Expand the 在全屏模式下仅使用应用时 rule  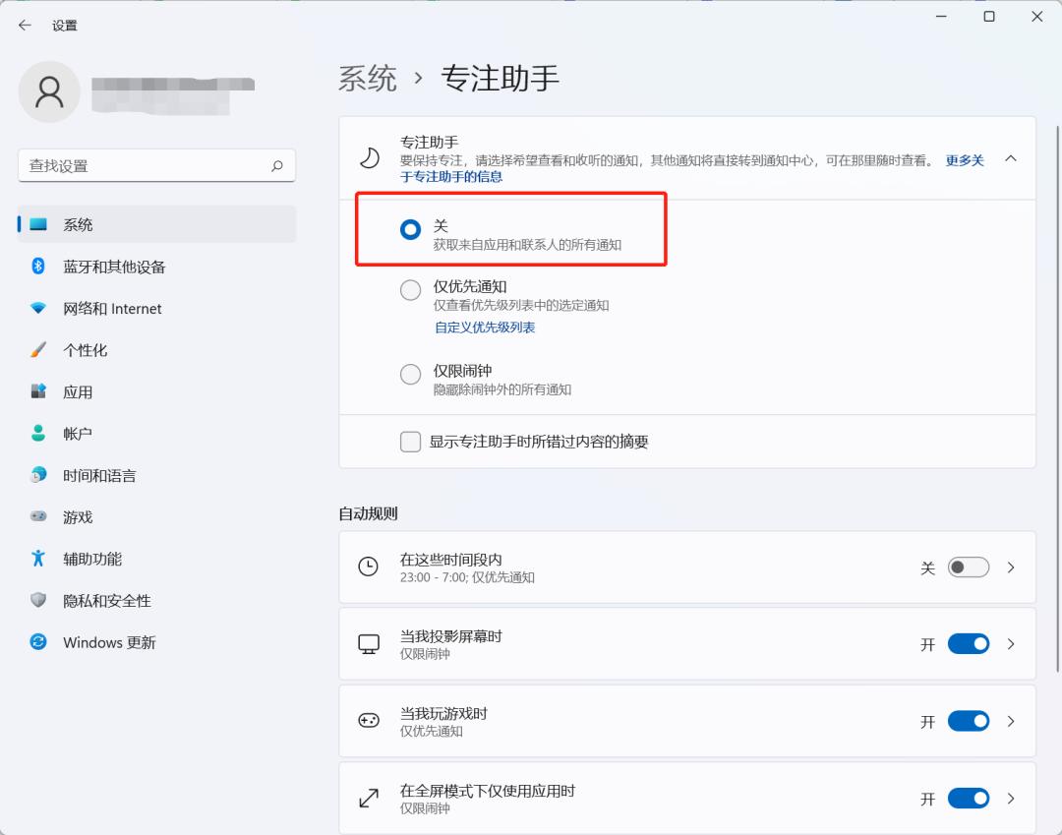[x=1011, y=799]
